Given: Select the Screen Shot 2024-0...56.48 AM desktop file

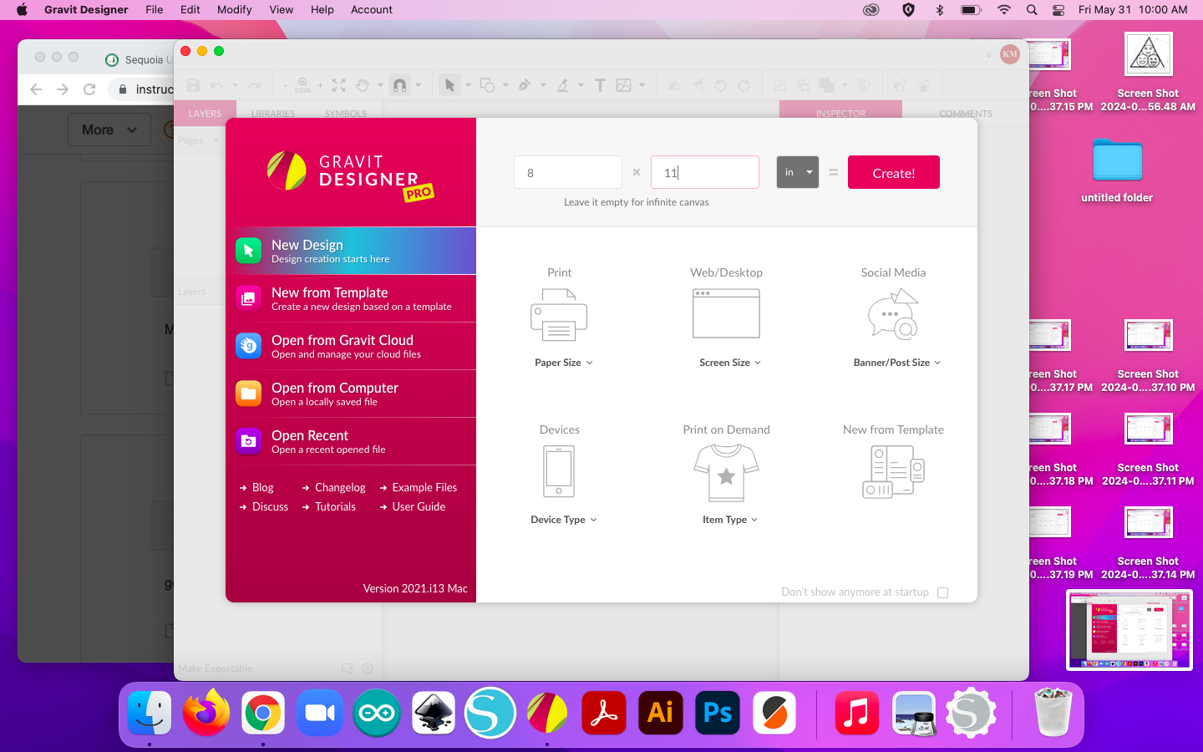Looking at the screenshot, I should point(1148,73).
